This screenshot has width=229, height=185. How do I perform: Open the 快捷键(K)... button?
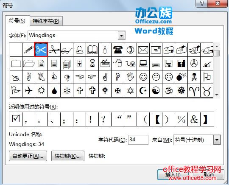click(x=68, y=156)
